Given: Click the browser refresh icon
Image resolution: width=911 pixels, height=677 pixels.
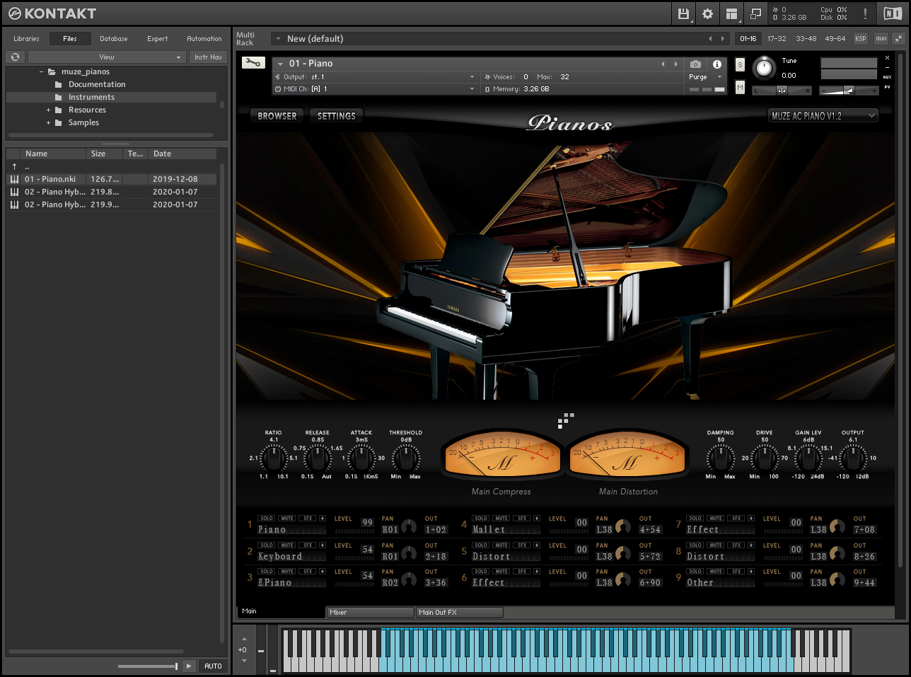Looking at the screenshot, I should 16,57.
